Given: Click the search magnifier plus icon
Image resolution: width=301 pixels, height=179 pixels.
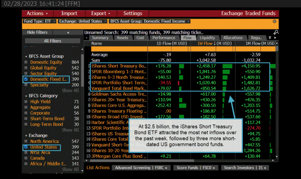Looking at the screenshot, I should (276, 32).
